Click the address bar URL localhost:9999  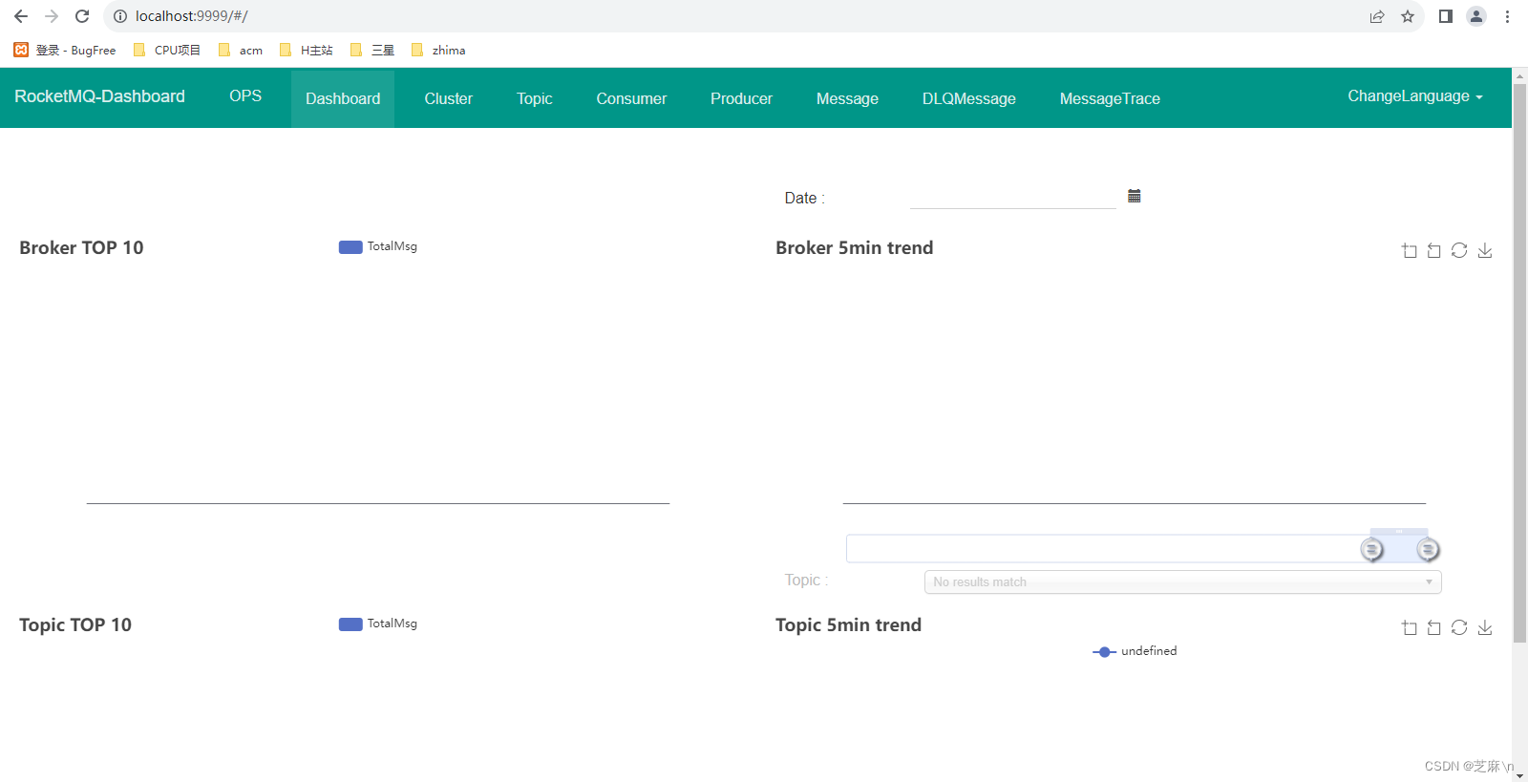[x=191, y=16]
